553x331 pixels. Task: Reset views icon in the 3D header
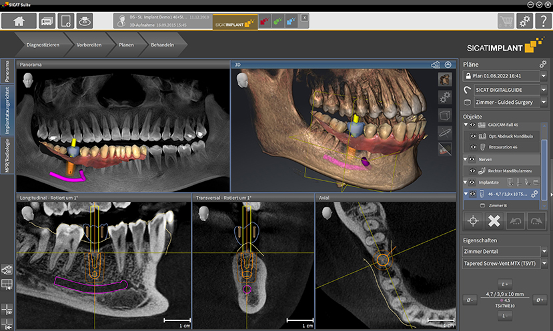pyautogui.click(x=436, y=65)
